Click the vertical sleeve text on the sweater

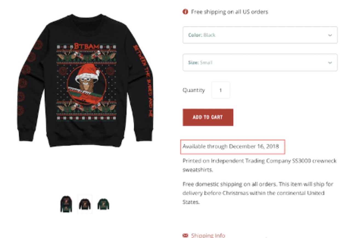(143, 81)
